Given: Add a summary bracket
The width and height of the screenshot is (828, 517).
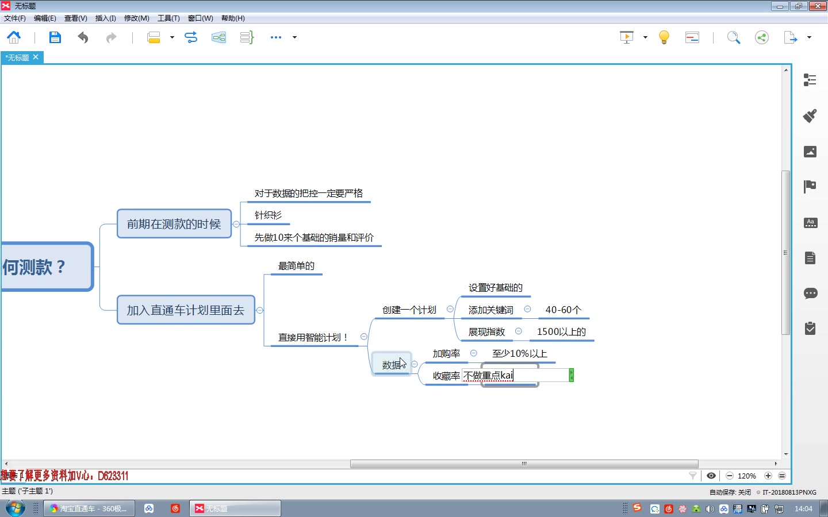Looking at the screenshot, I should coord(247,37).
